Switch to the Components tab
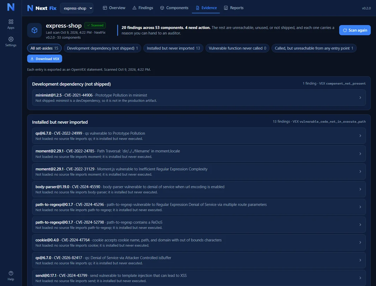The image size is (376, 286). (x=174, y=8)
